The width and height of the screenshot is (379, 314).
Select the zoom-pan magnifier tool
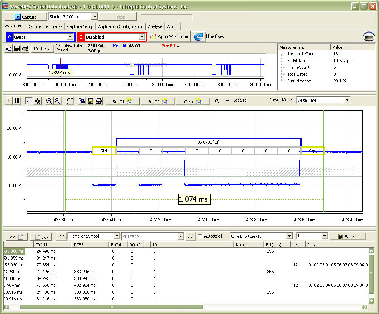37,101
